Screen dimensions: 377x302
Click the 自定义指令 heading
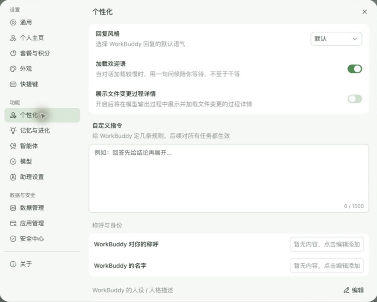click(107, 126)
